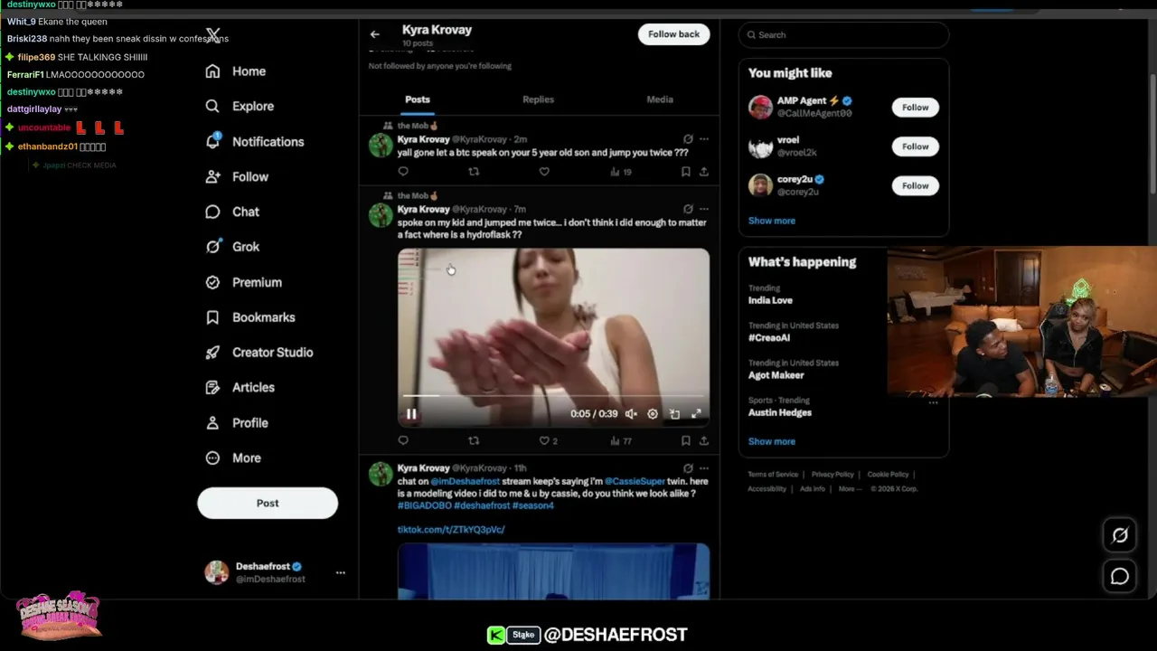Open the tiktok.com/t/ZTkYQ3pVc/ link
The image size is (1157, 651).
pos(451,530)
